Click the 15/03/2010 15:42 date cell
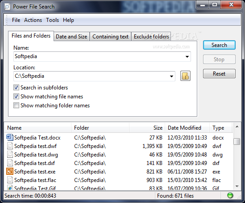Screen dimensions: 245x203 pyautogui.click(x=187, y=180)
